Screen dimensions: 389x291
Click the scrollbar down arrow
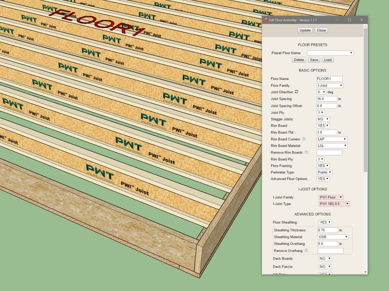pos(365,272)
